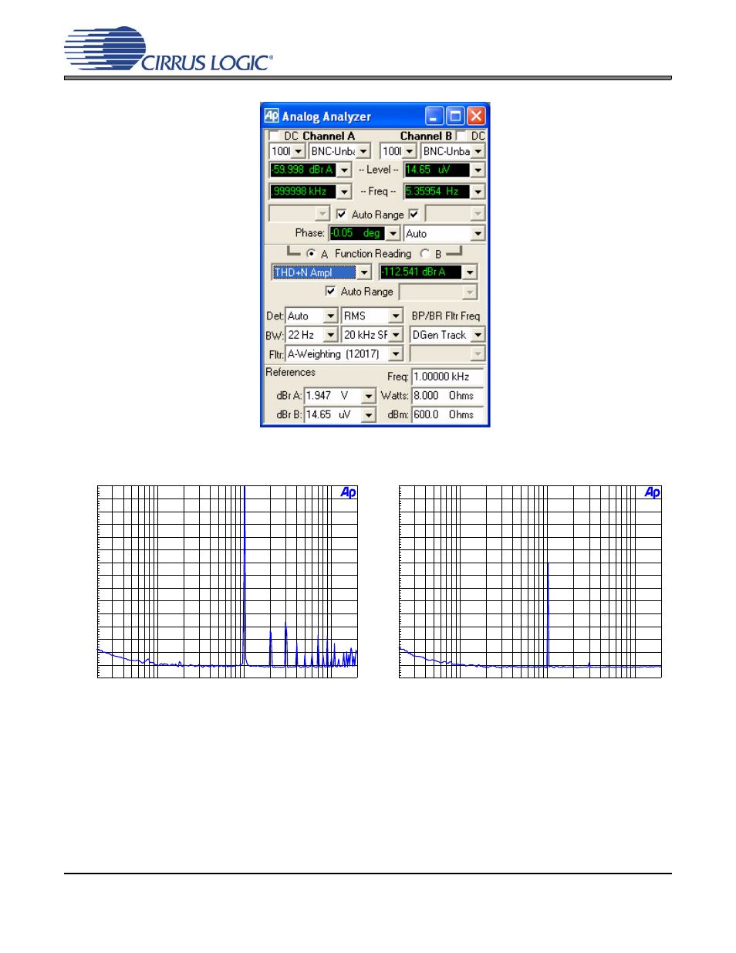Open Channel A level units dropdown

(x=345, y=170)
